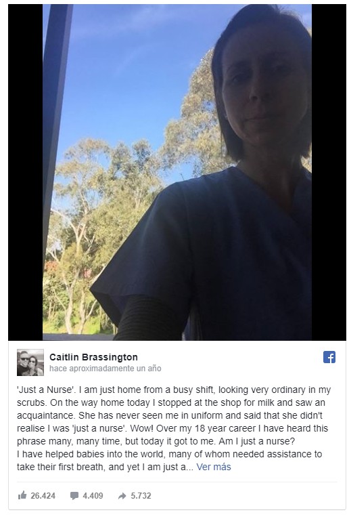Click the comment speech bubble icon
This screenshot has width=349, height=521.
(x=74, y=496)
